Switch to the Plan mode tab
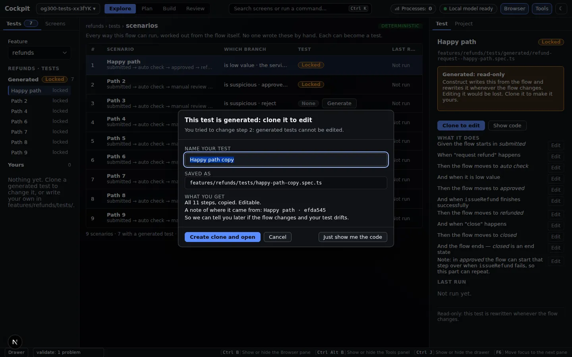Viewport: 572px width, 357px height. click(x=147, y=8)
